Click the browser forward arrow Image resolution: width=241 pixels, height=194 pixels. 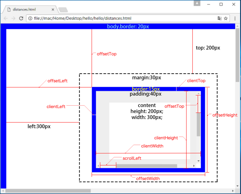pos(14,18)
